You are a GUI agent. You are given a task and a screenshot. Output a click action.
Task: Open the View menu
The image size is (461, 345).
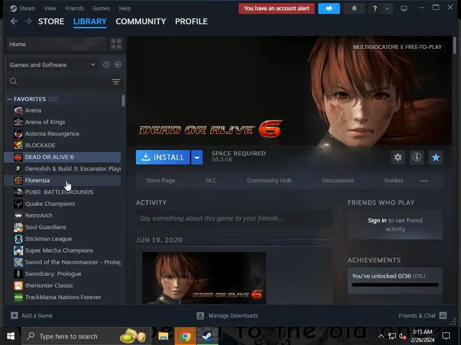click(x=50, y=8)
